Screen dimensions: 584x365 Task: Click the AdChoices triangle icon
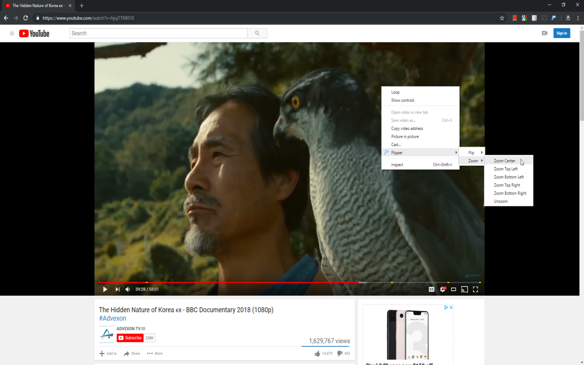coord(446,308)
